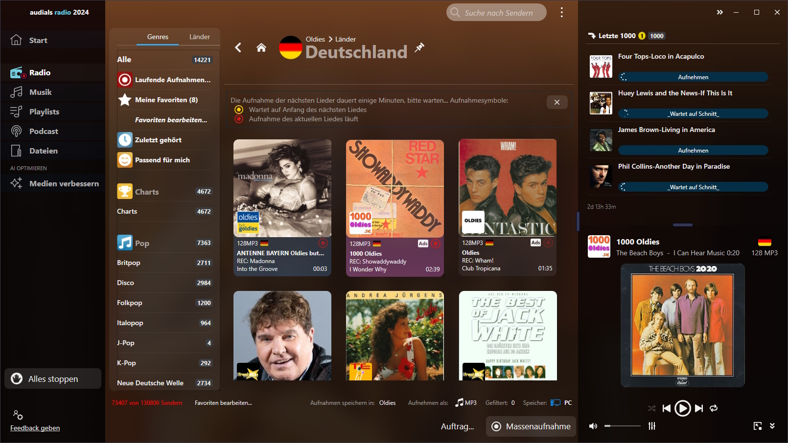Start Massenaufnahme recording
The image size is (788, 443).
[531, 426]
